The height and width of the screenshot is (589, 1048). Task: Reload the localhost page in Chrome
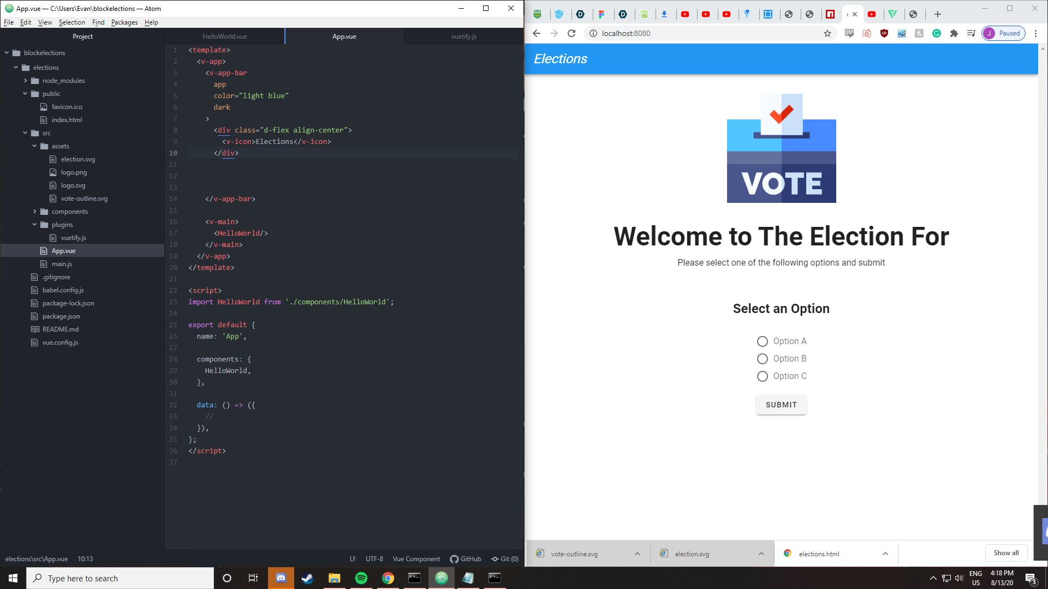click(571, 33)
